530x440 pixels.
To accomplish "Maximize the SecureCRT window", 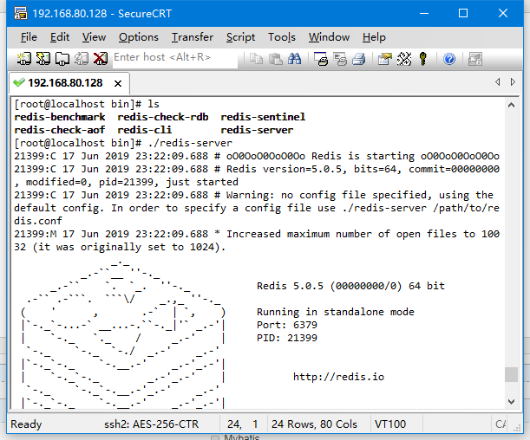I will 463,14.
